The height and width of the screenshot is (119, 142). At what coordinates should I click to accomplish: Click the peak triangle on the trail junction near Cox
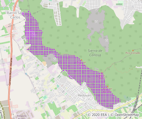coord(102,73)
